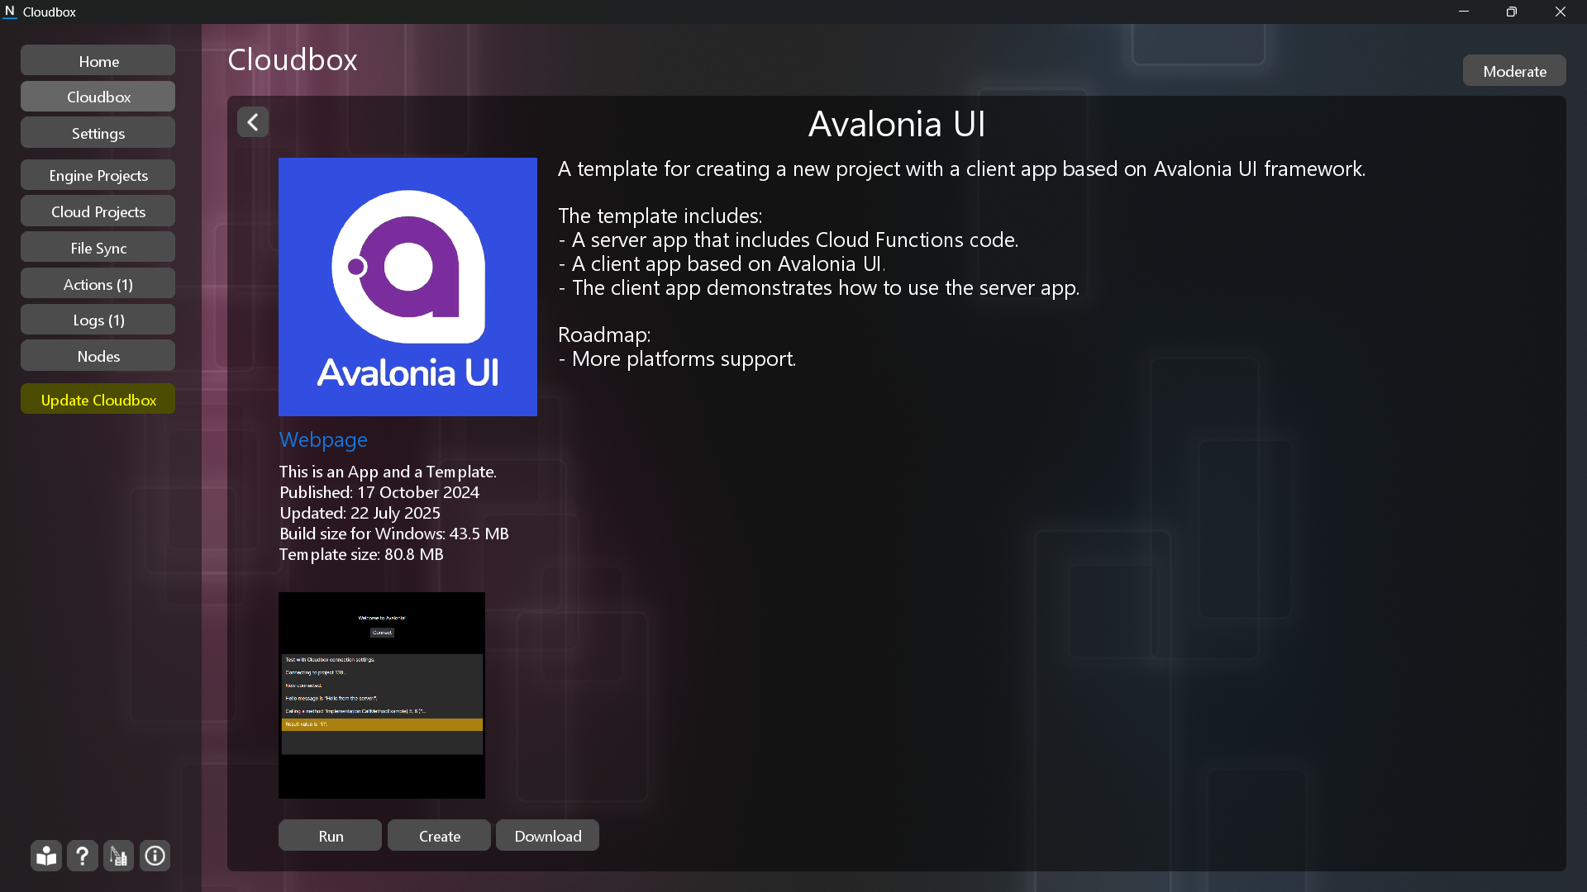Click the yellow Update Cloudbox button
The height and width of the screenshot is (892, 1587).
98,400
